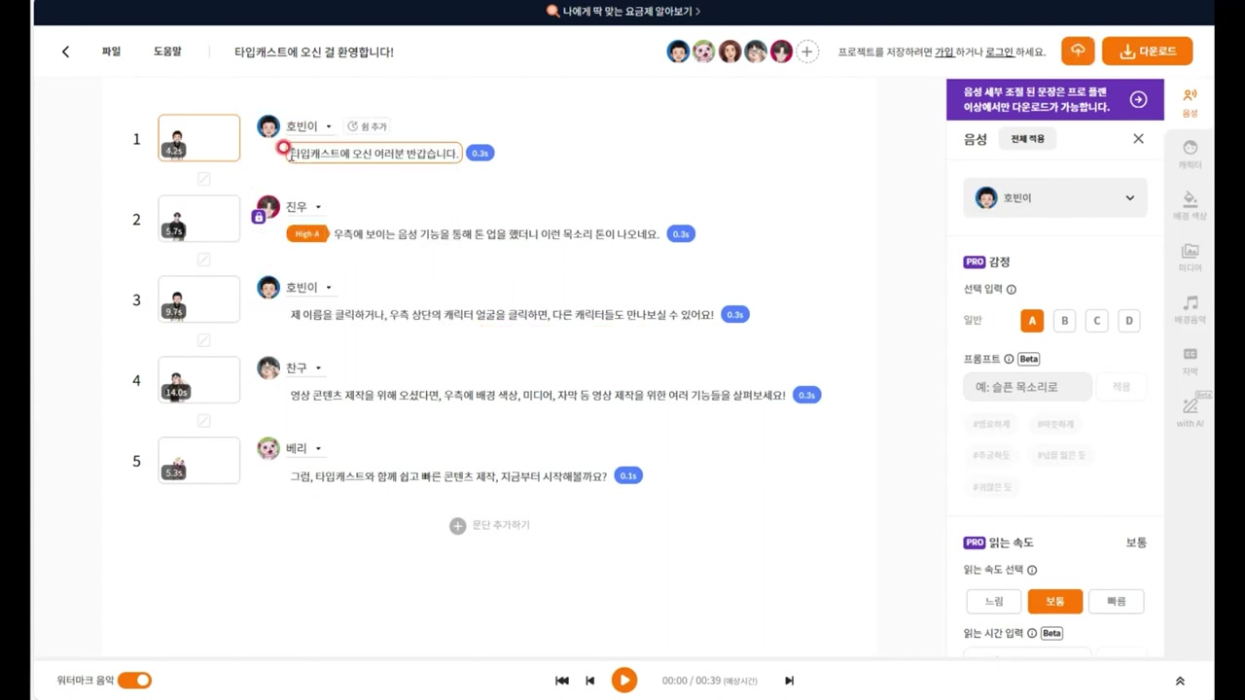Click the 다운로드 button
This screenshot has width=1245, height=700.
1148,51
